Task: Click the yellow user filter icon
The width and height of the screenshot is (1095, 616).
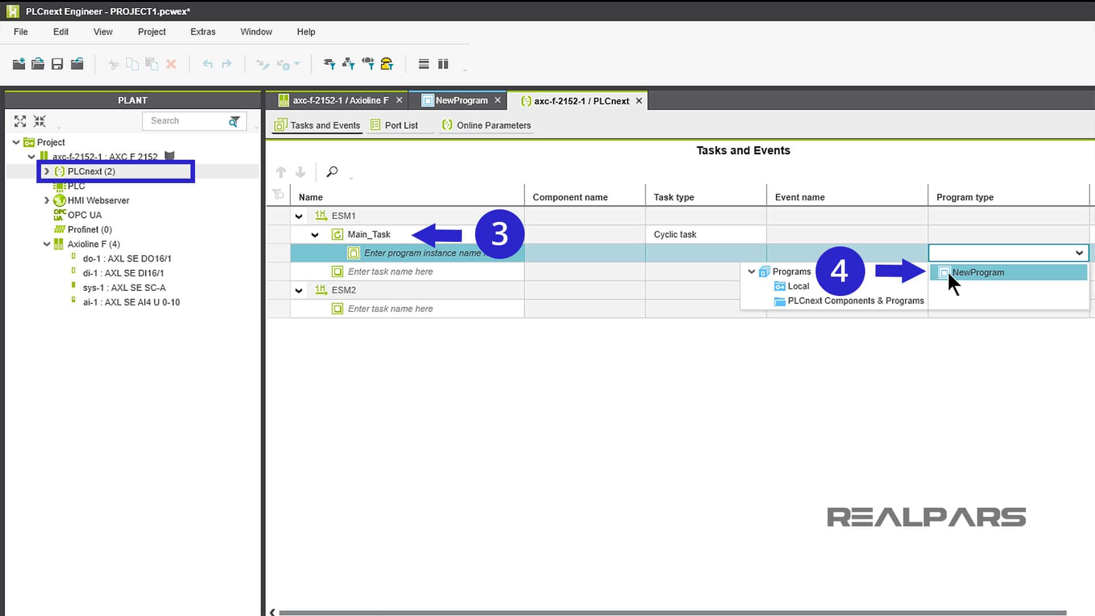Action: (387, 64)
